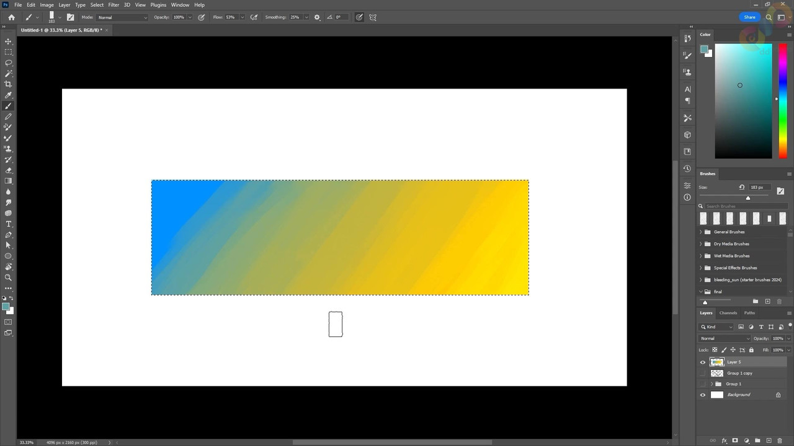Expand the Dry Media Brushes folder
The width and height of the screenshot is (794, 446).
(701, 244)
